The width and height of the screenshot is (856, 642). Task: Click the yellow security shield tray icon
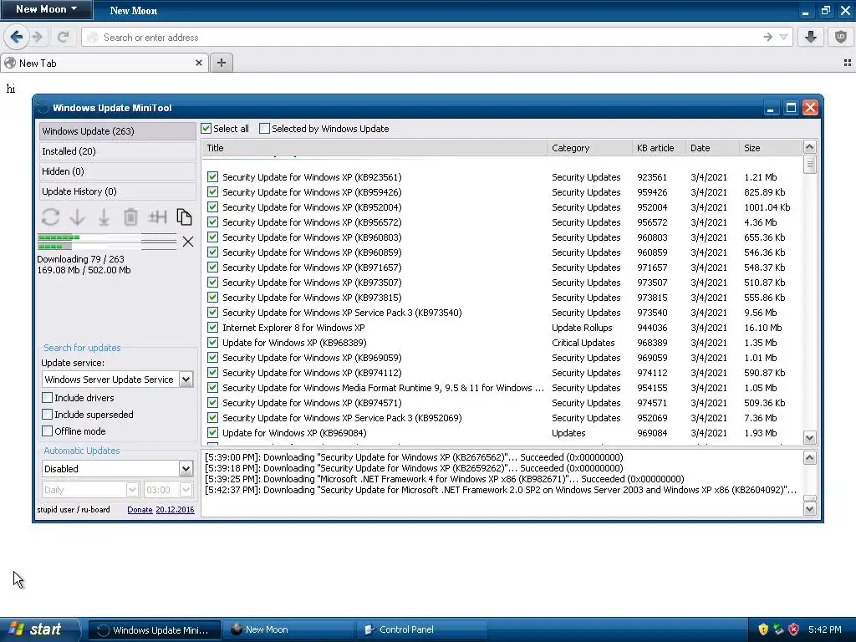763,629
